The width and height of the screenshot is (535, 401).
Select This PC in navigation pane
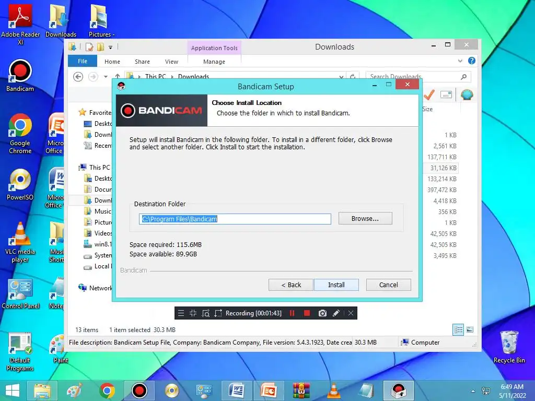pyautogui.click(x=95, y=167)
